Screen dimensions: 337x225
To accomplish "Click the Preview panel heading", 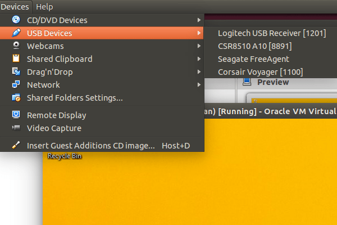I will [273, 82].
